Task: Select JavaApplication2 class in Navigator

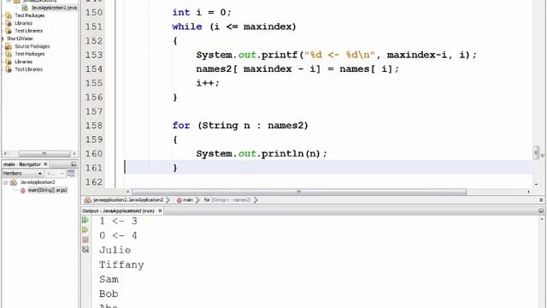Action: pyautogui.click(x=38, y=182)
